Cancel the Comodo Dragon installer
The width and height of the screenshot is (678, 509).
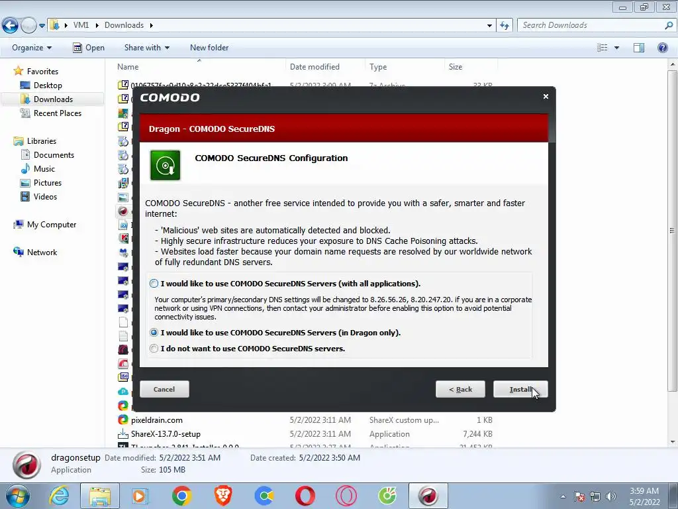(x=164, y=389)
